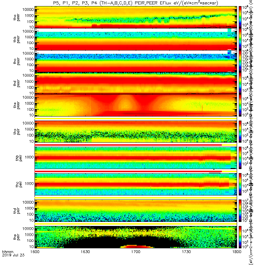Viewport: 254px width, 271px height.
Task: Click the 'tha peir' panel label
Action: coord(17,131)
